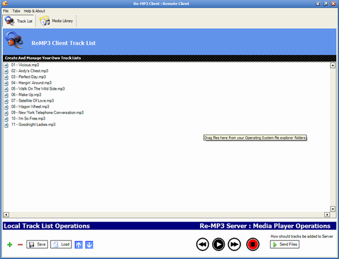Click the red stop button
The width and height of the screenshot is (339, 259).
253,244
